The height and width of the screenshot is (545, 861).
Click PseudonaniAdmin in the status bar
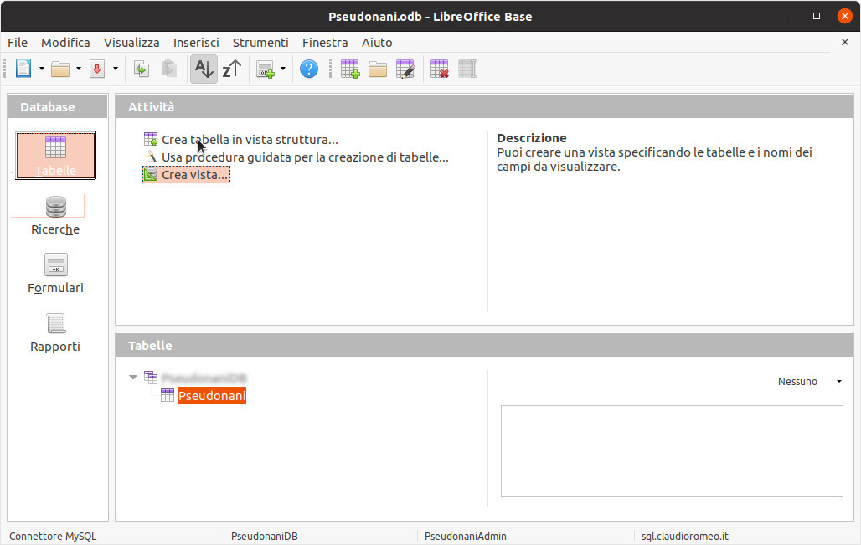click(x=466, y=537)
